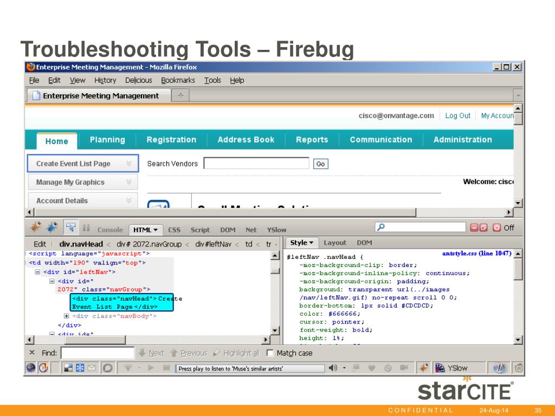Click the Firebug break/pause bars icon
This screenshot has width=555, height=416.
pyautogui.click(x=86, y=227)
